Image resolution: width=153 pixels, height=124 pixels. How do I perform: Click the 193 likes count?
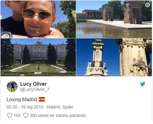coord(17,115)
